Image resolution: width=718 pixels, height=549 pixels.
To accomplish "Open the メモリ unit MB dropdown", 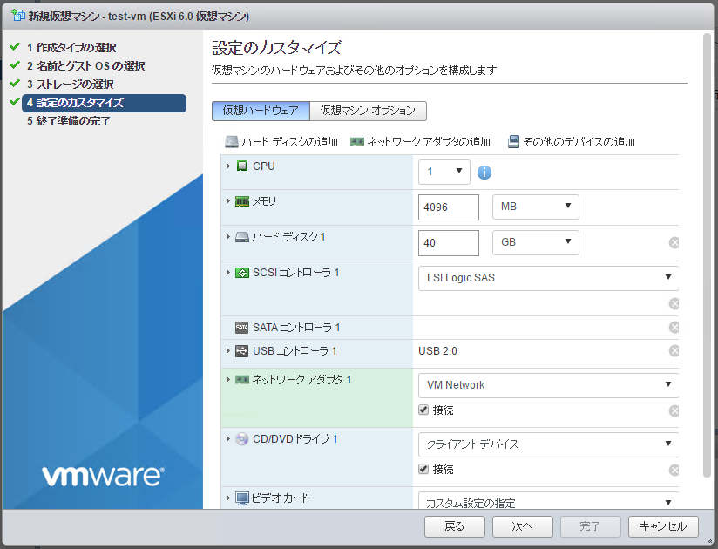I will pyautogui.click(x=535, y=207).
